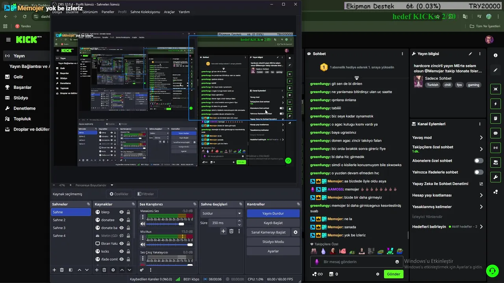Open preview zoom dropdown next to Pencereye Boyutlandır
Viewport: 504px width, 283px height.
tap(112, 185)
